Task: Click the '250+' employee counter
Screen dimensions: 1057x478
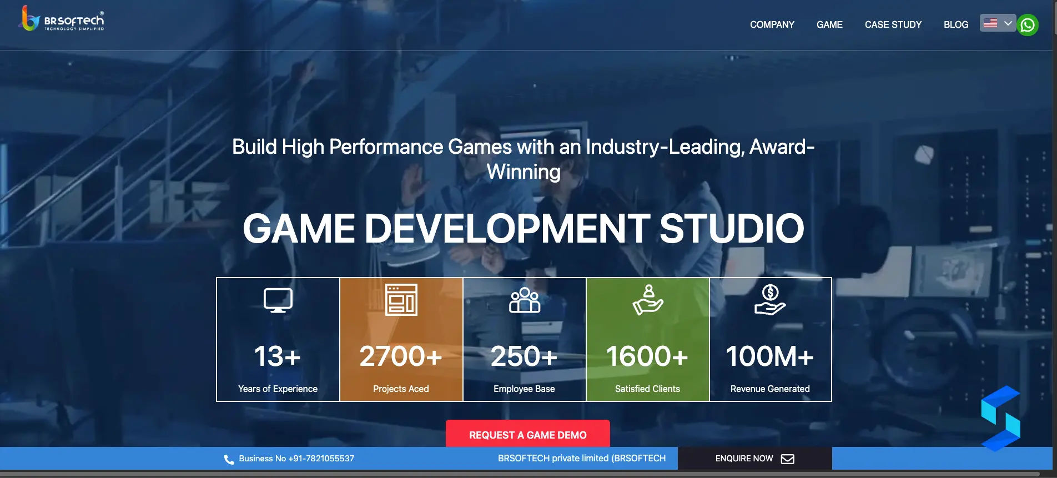Action: coord(524,356)
